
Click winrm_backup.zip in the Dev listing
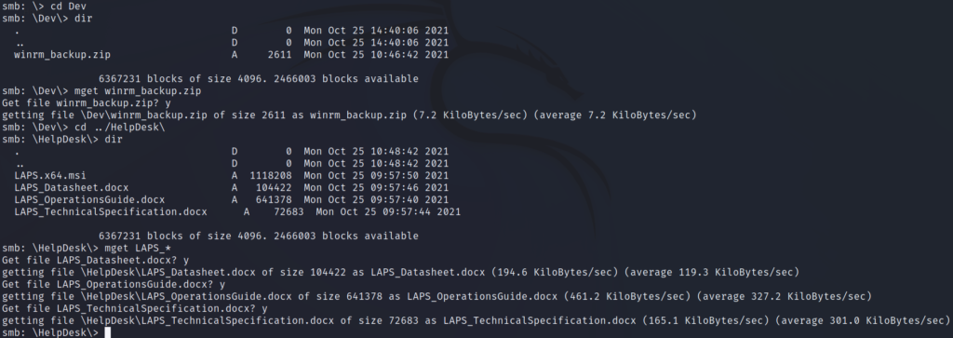click(62, 55)
